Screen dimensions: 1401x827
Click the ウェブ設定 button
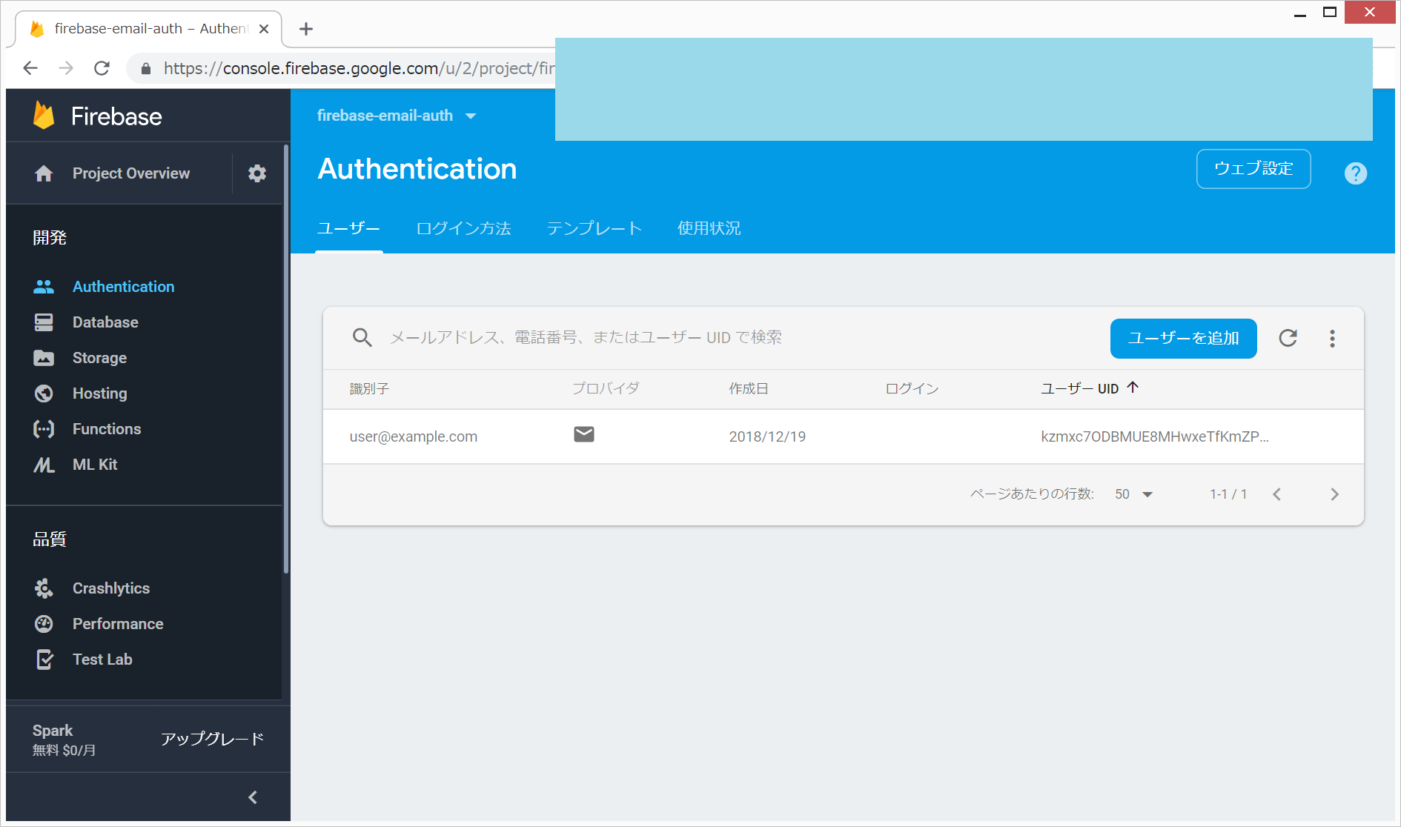[x=1253, y=169]
